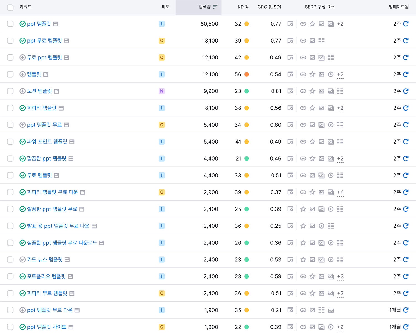
Task: Open SERP page icon after '피피티 템플릿'
Action: pos(61,108)
